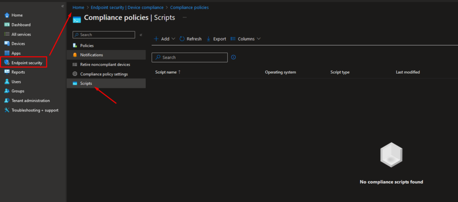Screen dimensions: 458x202
Task: Expand the Columns dropdown chevron
Action: 259,39
